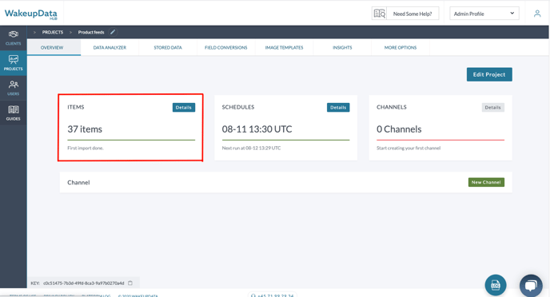Image resolution: width=550 pixels, height=297 pixels.
Task: Click the Edit Project button
Action: tap(489, 74)
